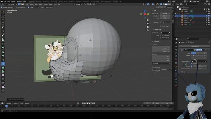
Task: Select the Measure tool
Action: click(3, 40)
